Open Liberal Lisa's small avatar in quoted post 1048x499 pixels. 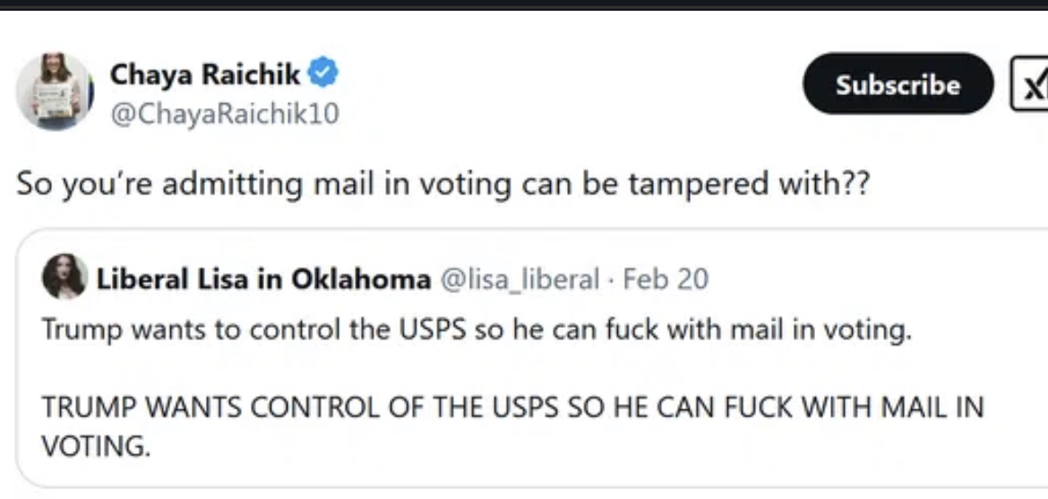[64, 279]
